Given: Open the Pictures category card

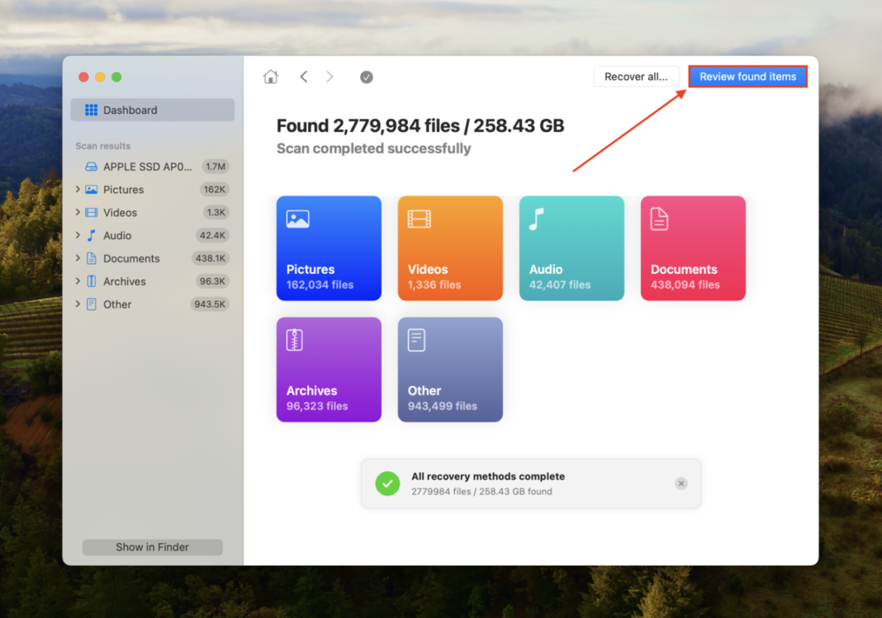Looking at the screenshot, I should coord(328,248).
